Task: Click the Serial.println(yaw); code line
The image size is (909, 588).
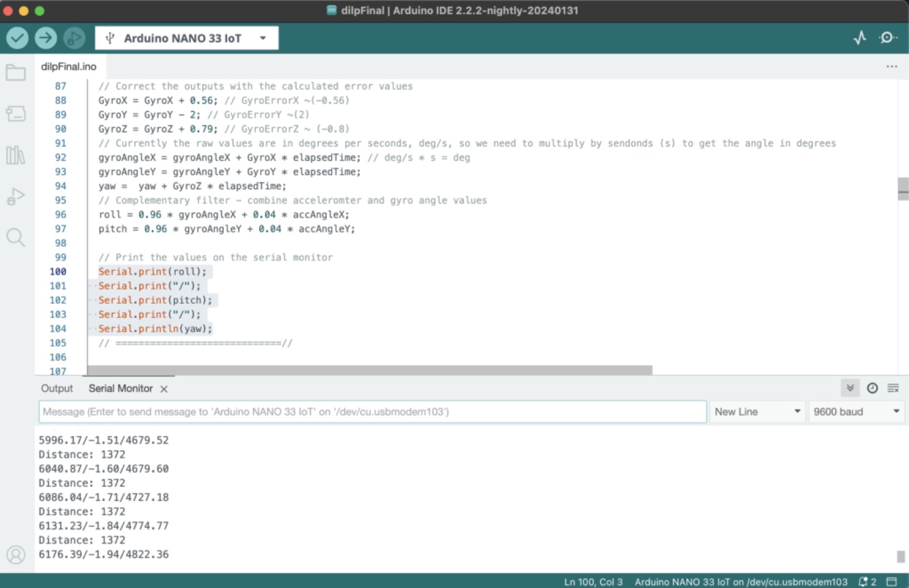Action: (x=155, y=329)
